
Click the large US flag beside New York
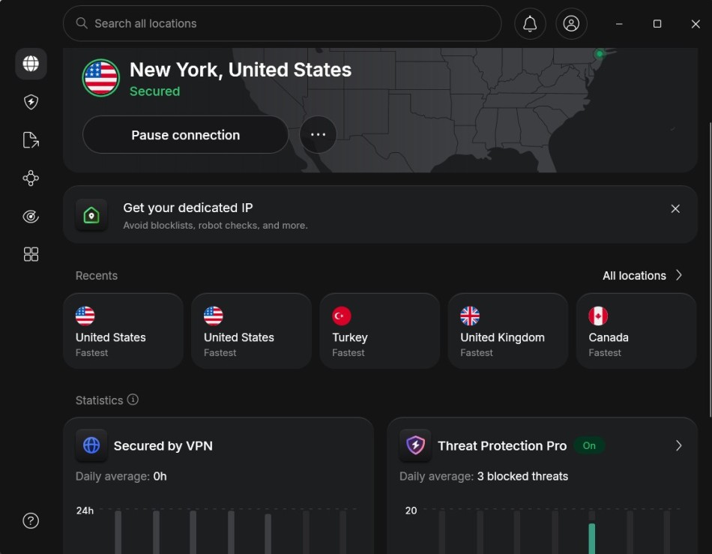101,78
